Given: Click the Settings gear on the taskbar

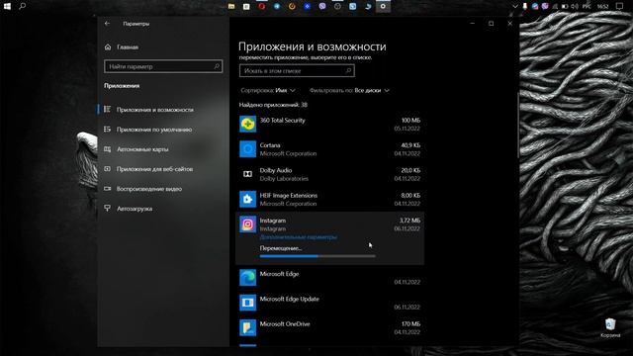Looking at the screenshot, I should 383,6.
